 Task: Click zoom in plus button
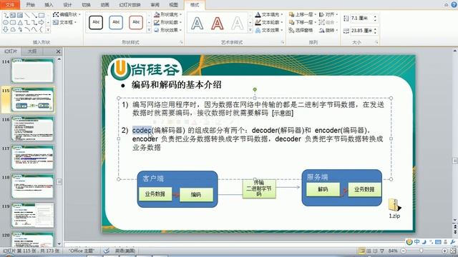(x=444, y=251)
